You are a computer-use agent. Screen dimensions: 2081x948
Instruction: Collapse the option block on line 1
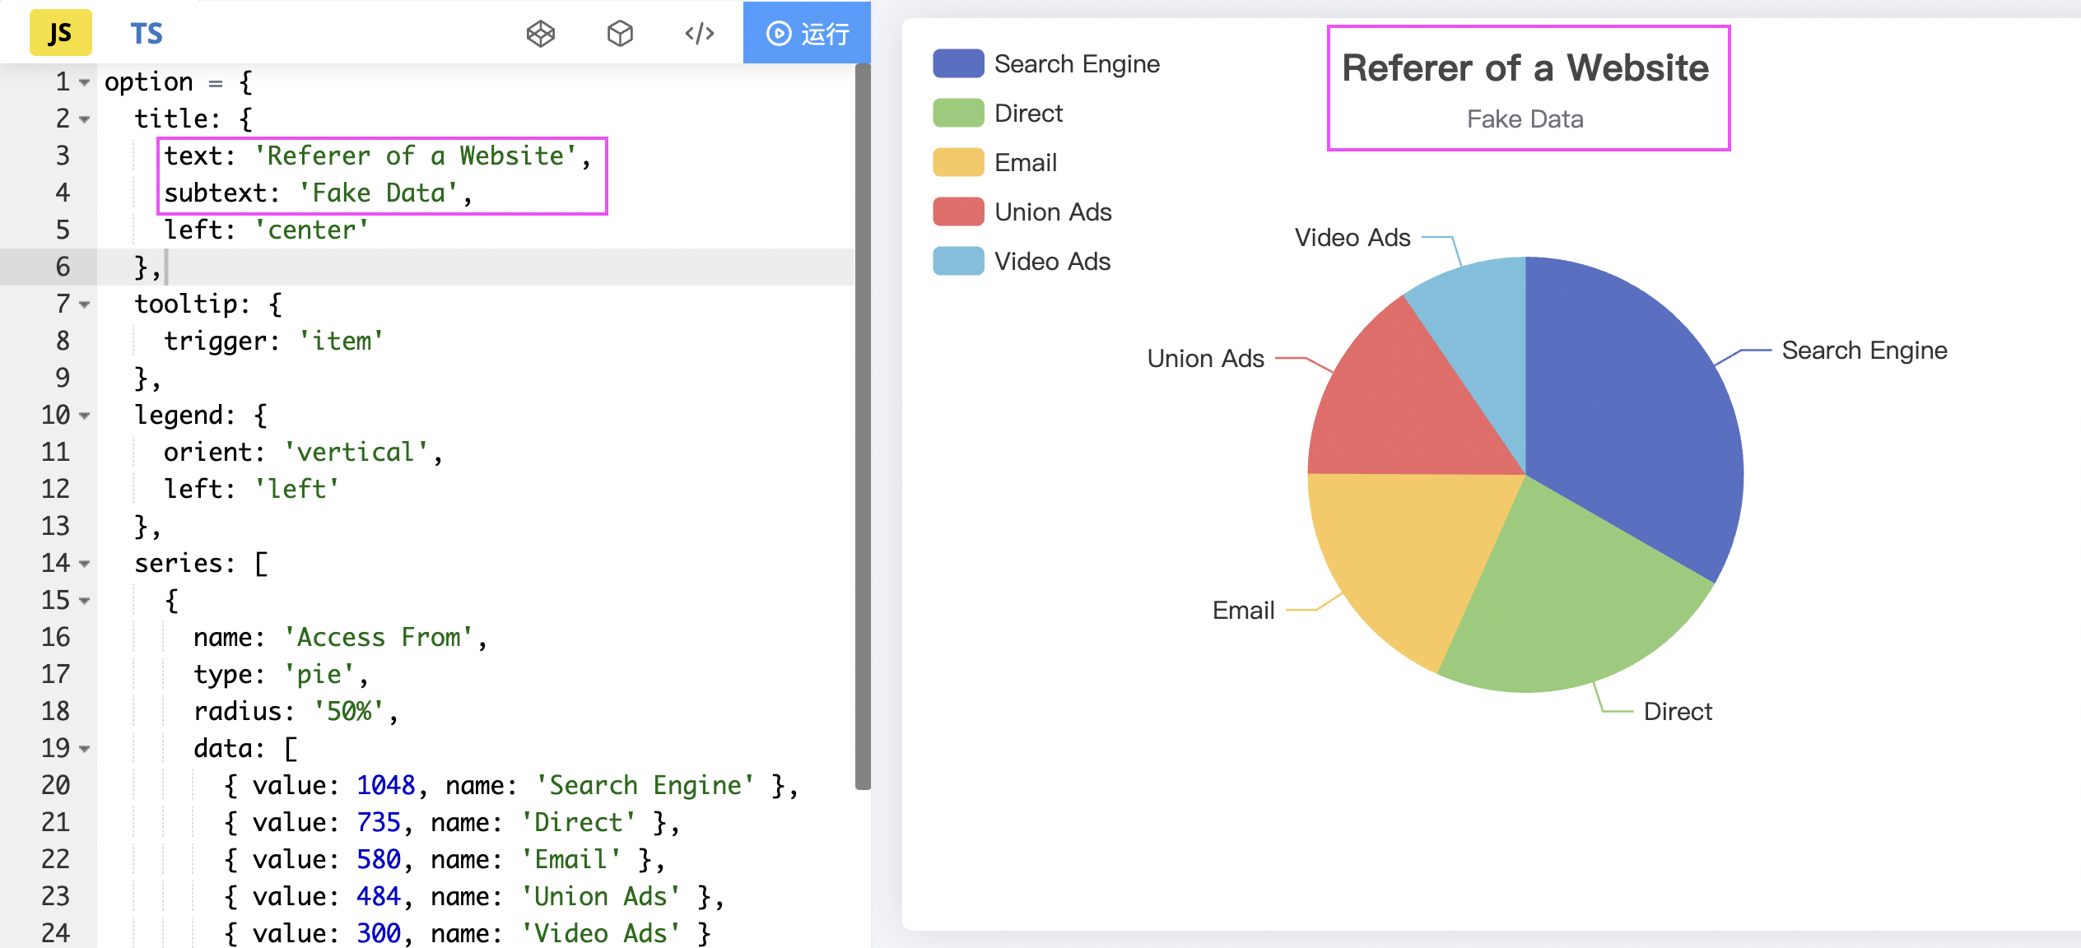84,82
